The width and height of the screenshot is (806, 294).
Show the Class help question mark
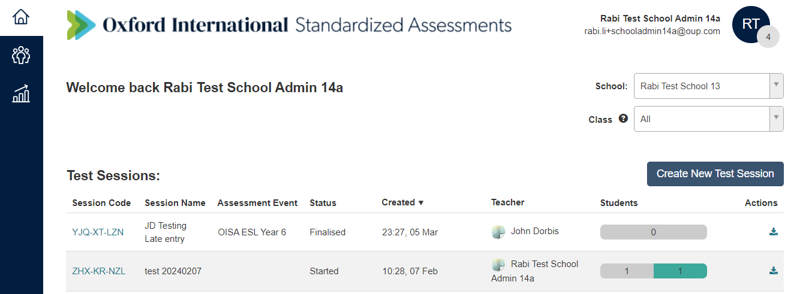click(x=623, y=119)
